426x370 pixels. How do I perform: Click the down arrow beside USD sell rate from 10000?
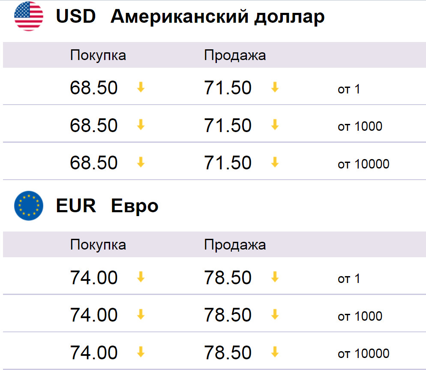pyautogui.click(x=275, y=162)
